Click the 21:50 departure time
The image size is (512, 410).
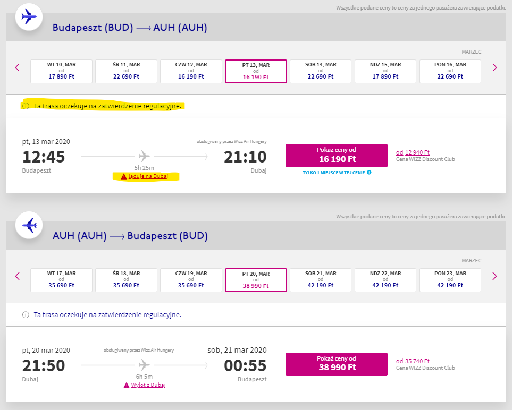[x=44, y=365]
